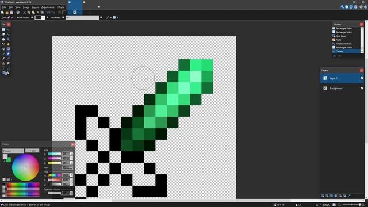Click the Copy icon in toolbar

pos(29,12)
